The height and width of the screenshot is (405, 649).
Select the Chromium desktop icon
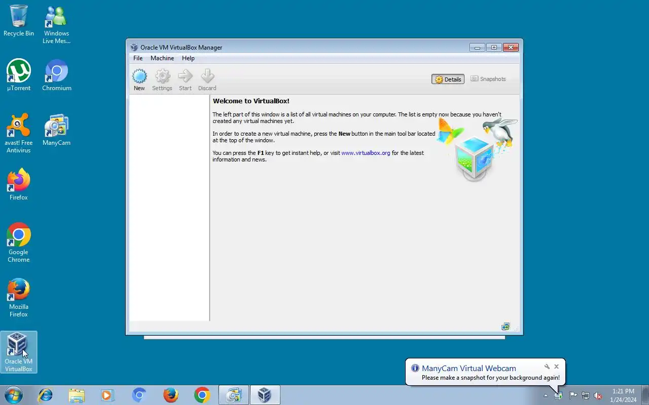56,75
